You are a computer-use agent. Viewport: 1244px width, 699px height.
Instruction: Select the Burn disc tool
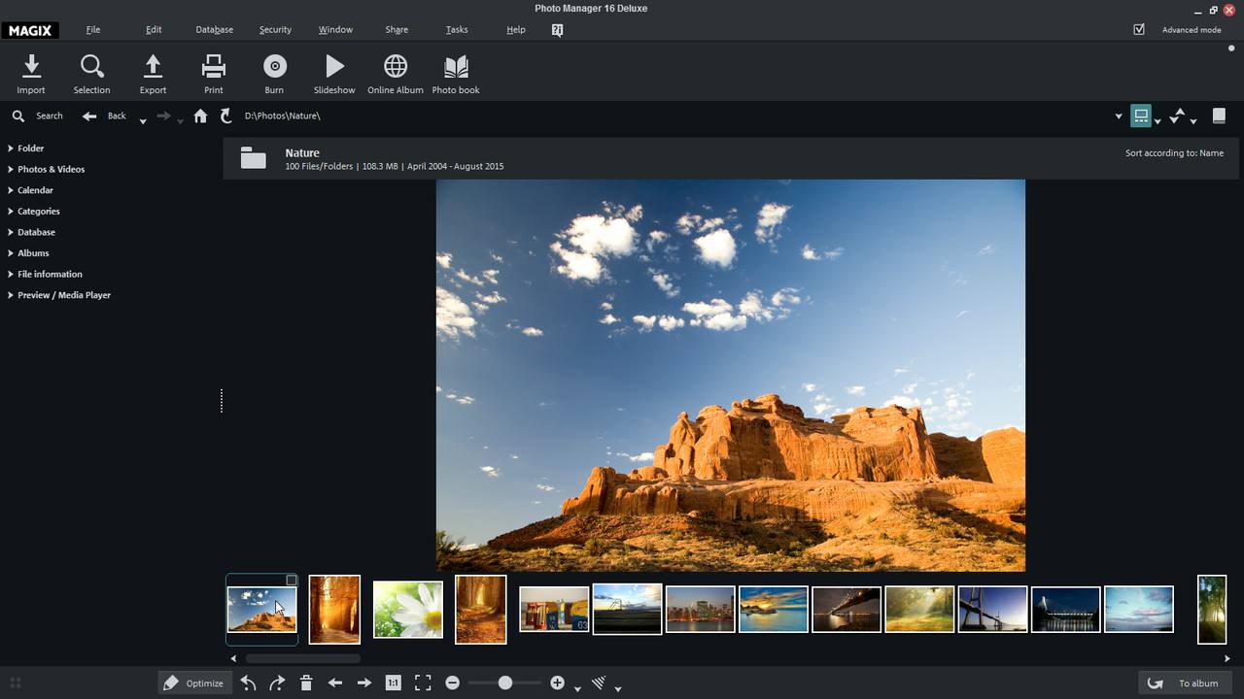point(274,73)
